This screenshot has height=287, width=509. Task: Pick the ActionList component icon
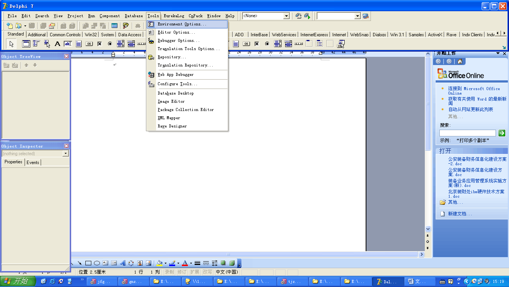tap(341, 44)
